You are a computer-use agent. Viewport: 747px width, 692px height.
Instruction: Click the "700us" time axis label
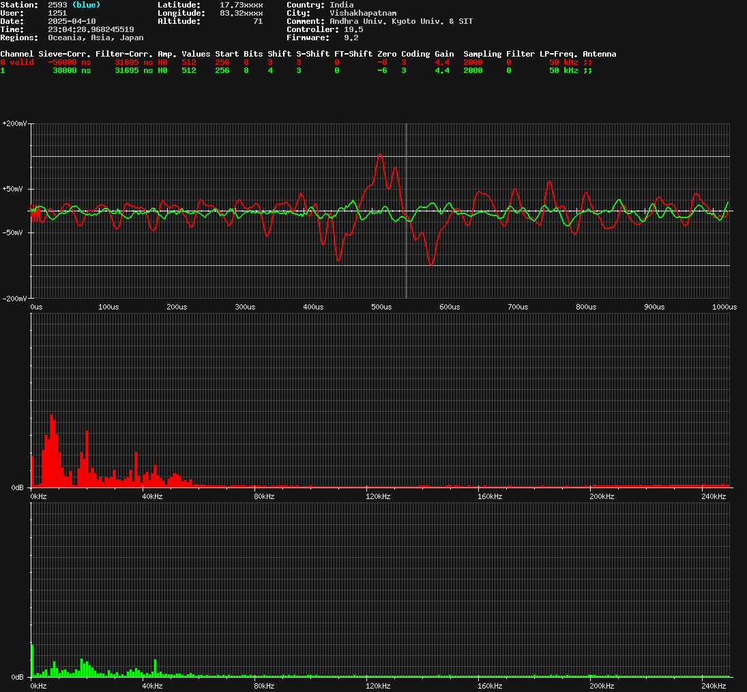(x=518, y=307)
